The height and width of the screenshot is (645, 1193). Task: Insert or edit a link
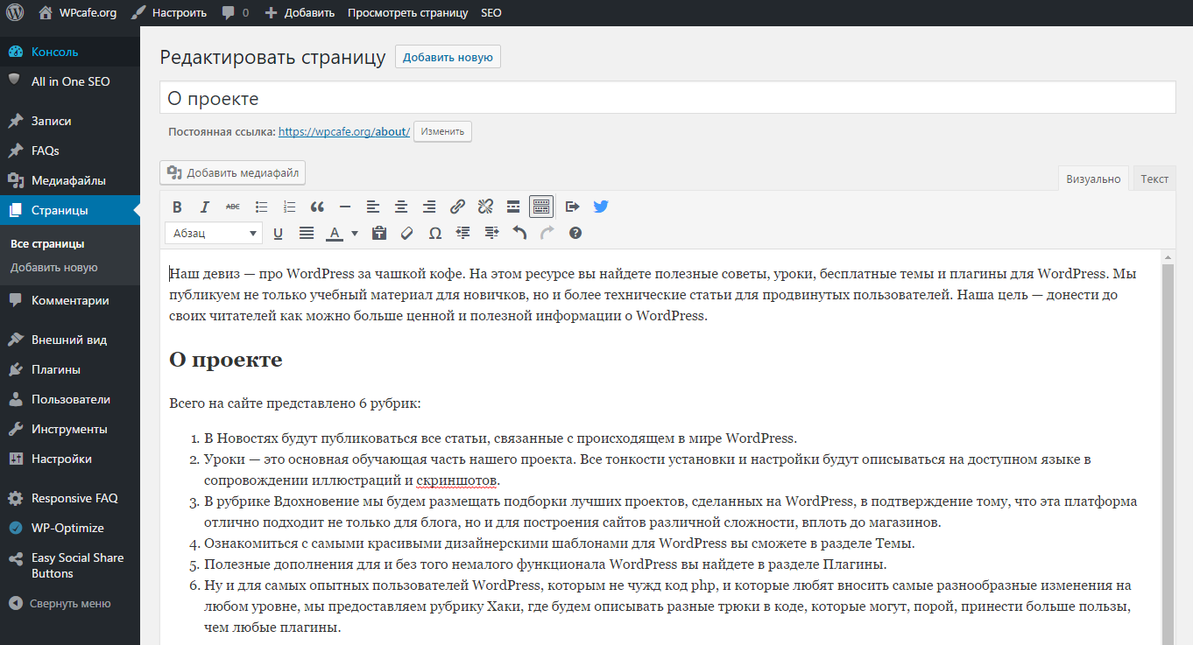(457, 207)
